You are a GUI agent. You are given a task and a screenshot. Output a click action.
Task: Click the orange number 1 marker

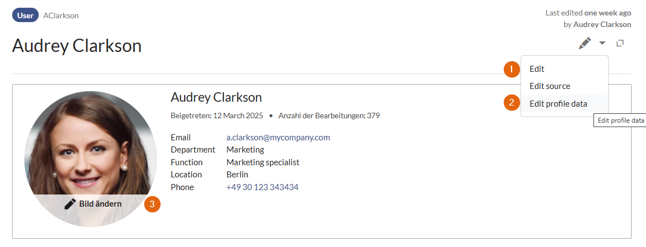pyautogui.click(x=512, y=70)
